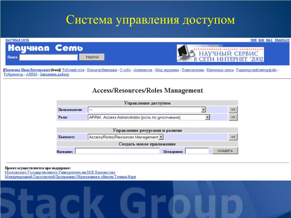The width and height of the screenshot is (291, 218).
Task: Open the ARRM link
Action: 32,75
